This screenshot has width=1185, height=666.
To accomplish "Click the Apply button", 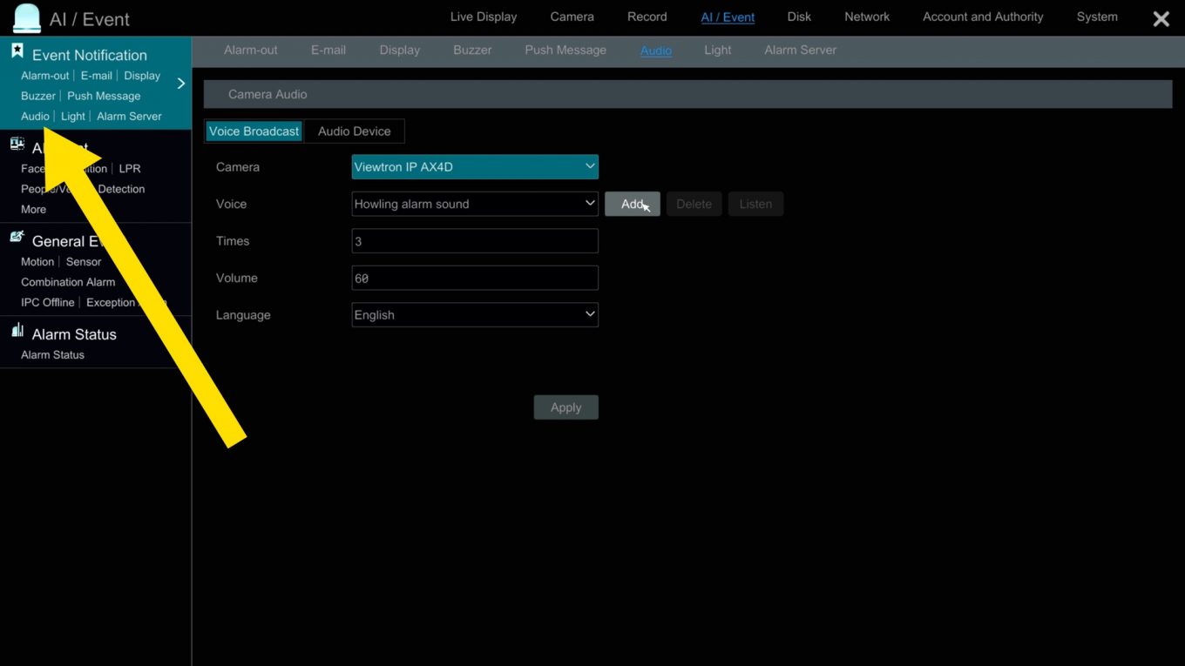I will [x=565, y=407].
